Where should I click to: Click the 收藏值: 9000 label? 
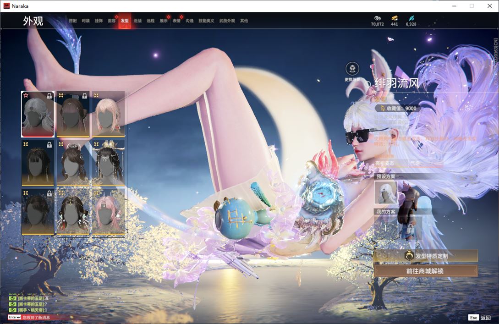(x=399, y=108)
